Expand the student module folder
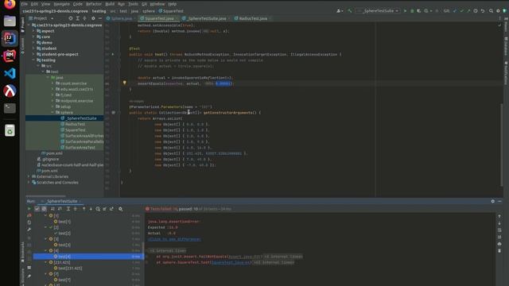The width and height of the screenshot is (509, 286). (33, 48)
